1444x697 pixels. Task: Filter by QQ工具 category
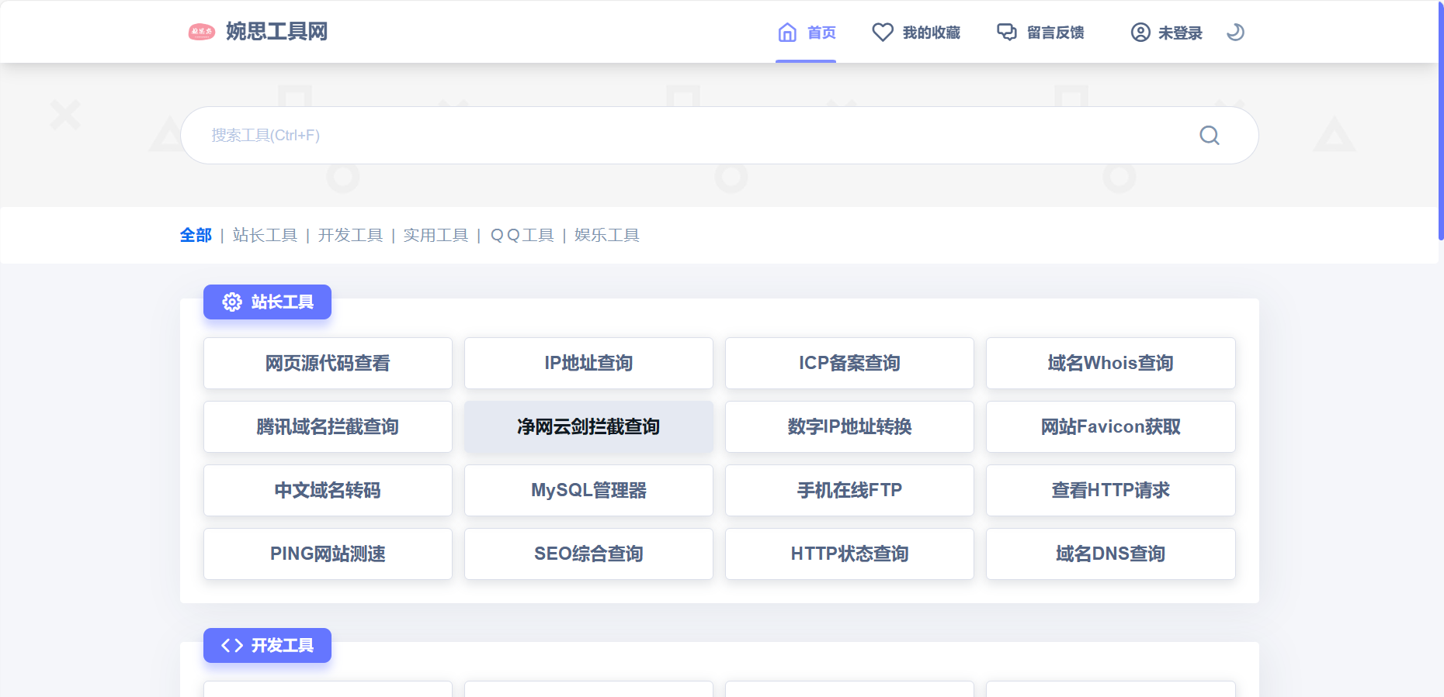click(522, 235)
